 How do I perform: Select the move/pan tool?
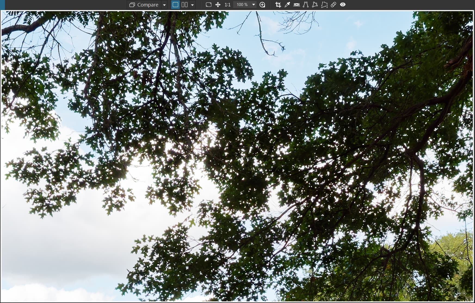[218, 5]
